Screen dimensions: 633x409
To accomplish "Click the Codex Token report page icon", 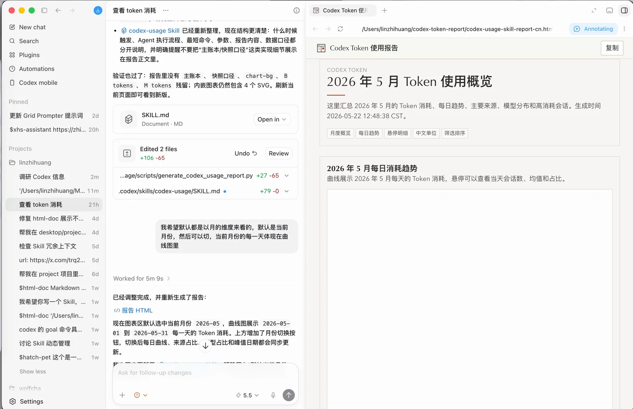I will [321, 48].
